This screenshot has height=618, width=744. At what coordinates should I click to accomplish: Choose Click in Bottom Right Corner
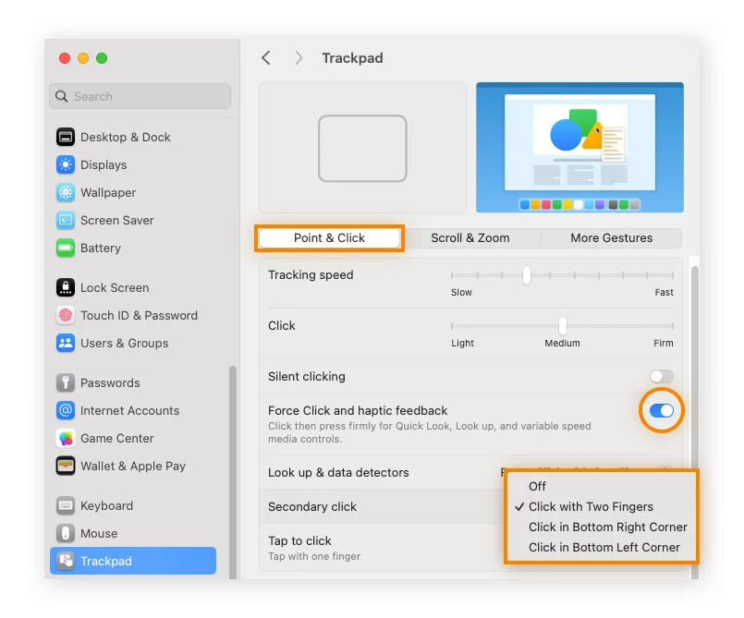[608, 527]
